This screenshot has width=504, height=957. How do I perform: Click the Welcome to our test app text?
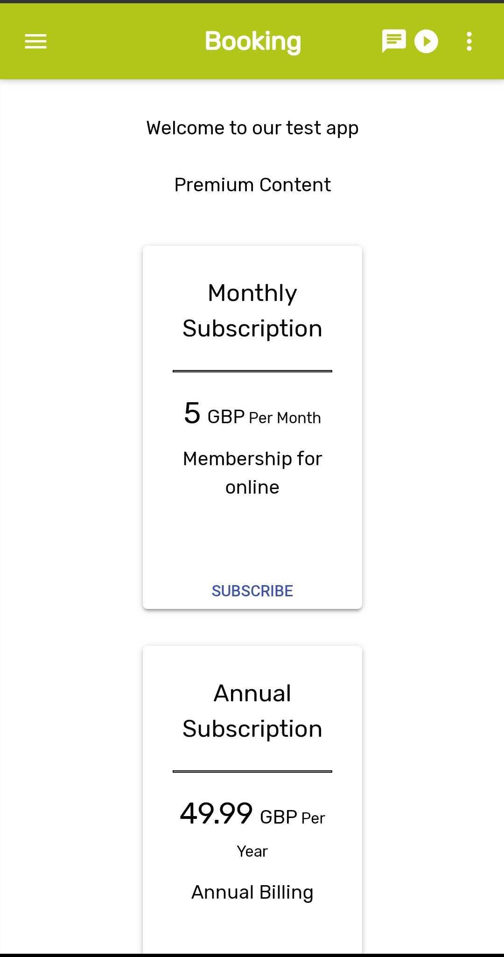point(252,128)
